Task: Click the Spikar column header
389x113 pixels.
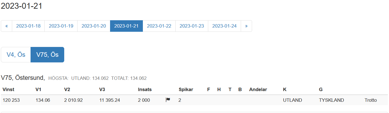Action: 186,90
